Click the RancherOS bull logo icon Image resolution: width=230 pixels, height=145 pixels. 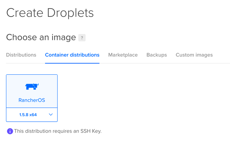point(32,86)
